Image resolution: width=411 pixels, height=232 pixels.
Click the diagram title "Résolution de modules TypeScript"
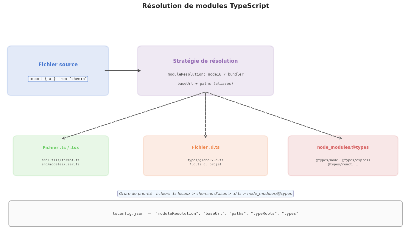tap(205, 6)
